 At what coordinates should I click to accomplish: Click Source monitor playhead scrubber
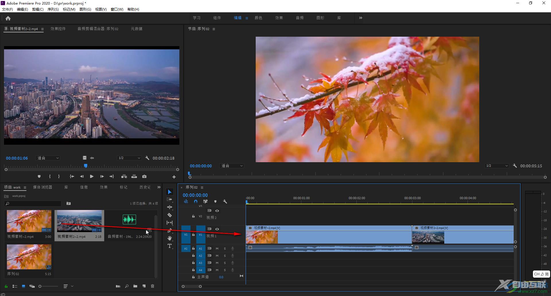86,166
